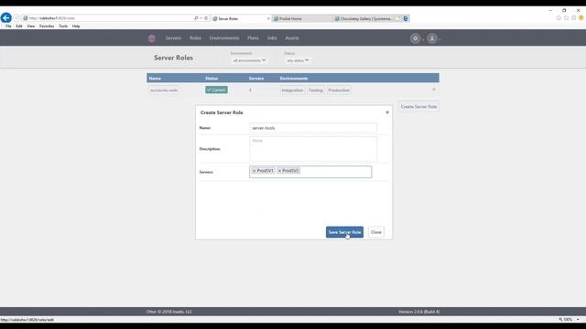Click Create Server Role button on page
Viewport: 586px width, 329px height.
(x=418, y=107)
